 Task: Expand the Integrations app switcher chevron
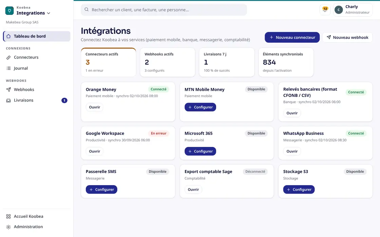tap(49, 13)
